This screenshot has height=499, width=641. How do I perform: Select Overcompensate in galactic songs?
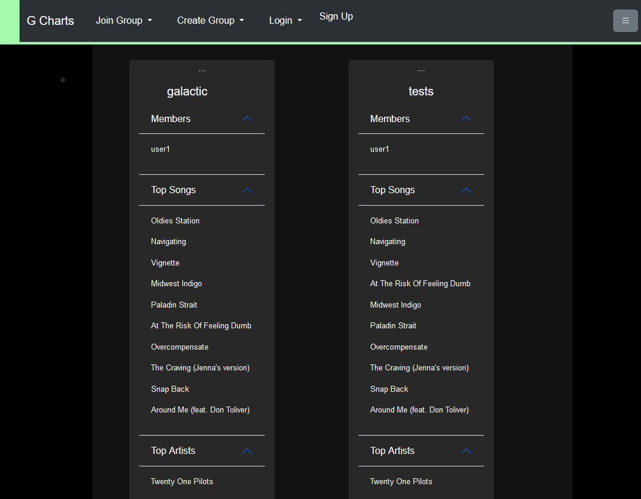180,347
